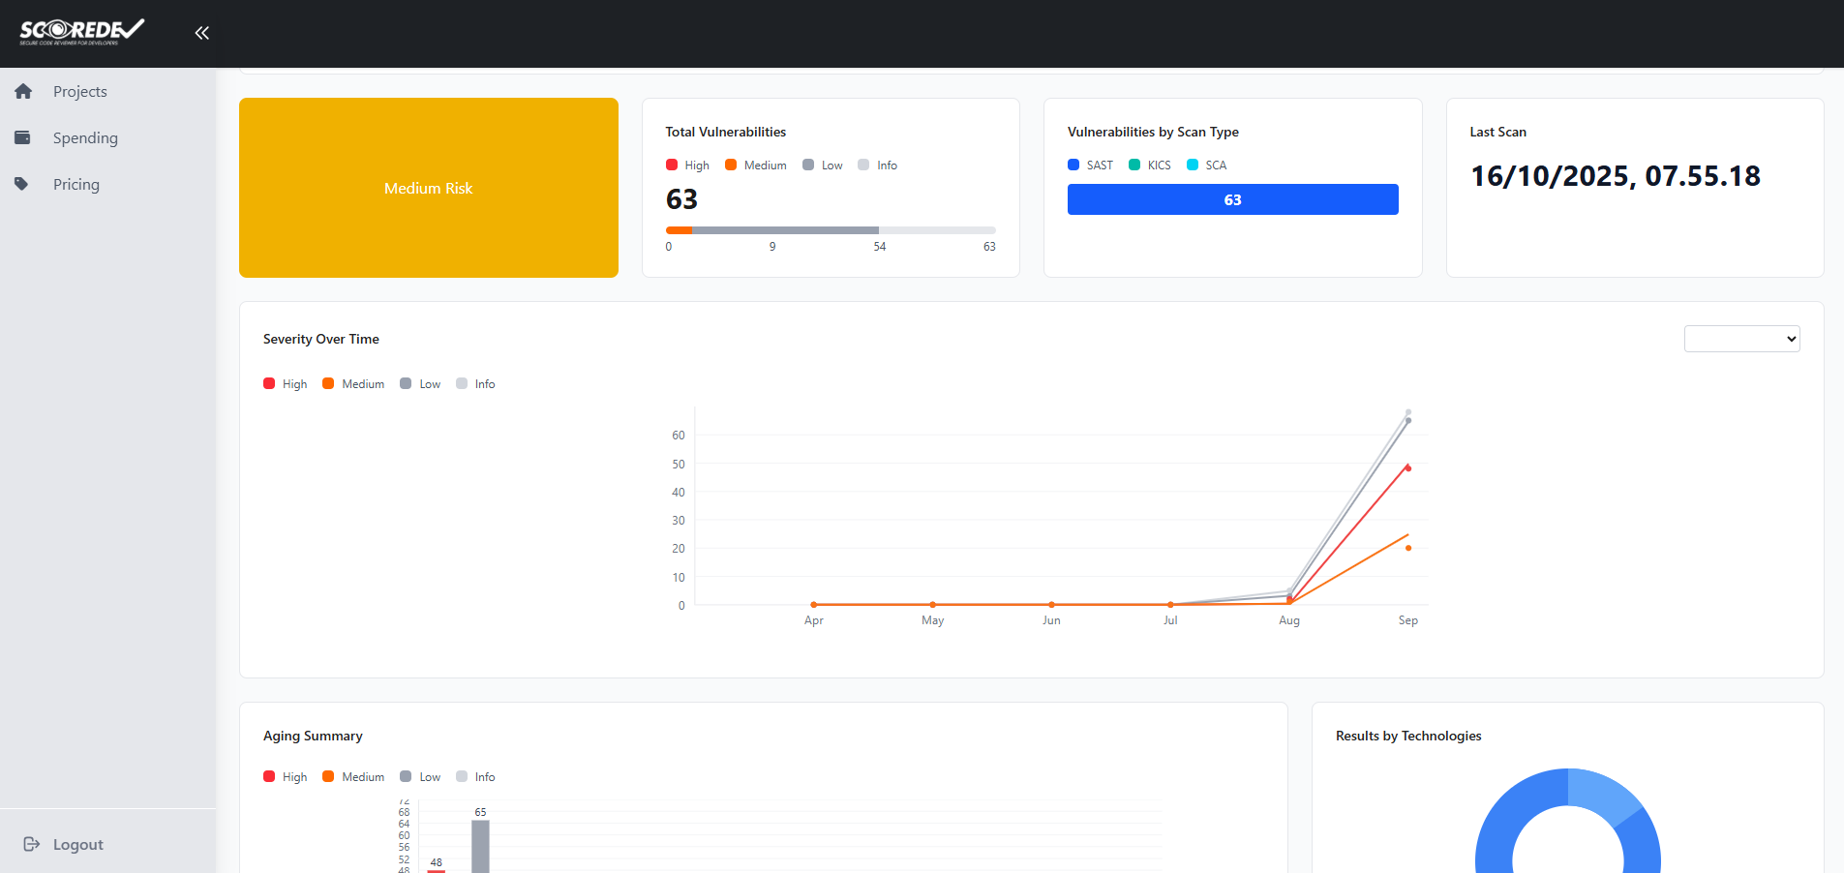The height and width of the screenshot is (873, 1844).
Task: Toggle the SAST scan type legend
Action: (x=1090, y=166)
